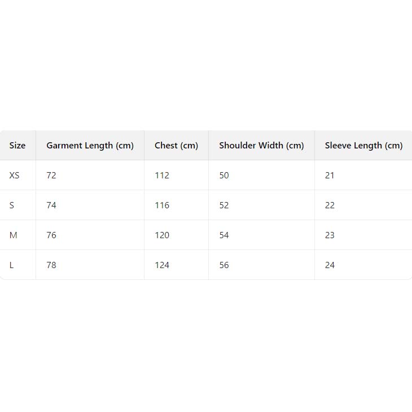Screen dimensions: 412x412
Task: Select the Sleeve Length (cm) header
Action: pyautogui.click(x=363, y=146)
